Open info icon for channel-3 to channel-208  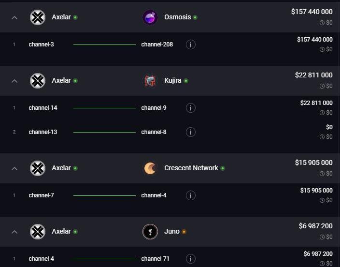point(191,44)
